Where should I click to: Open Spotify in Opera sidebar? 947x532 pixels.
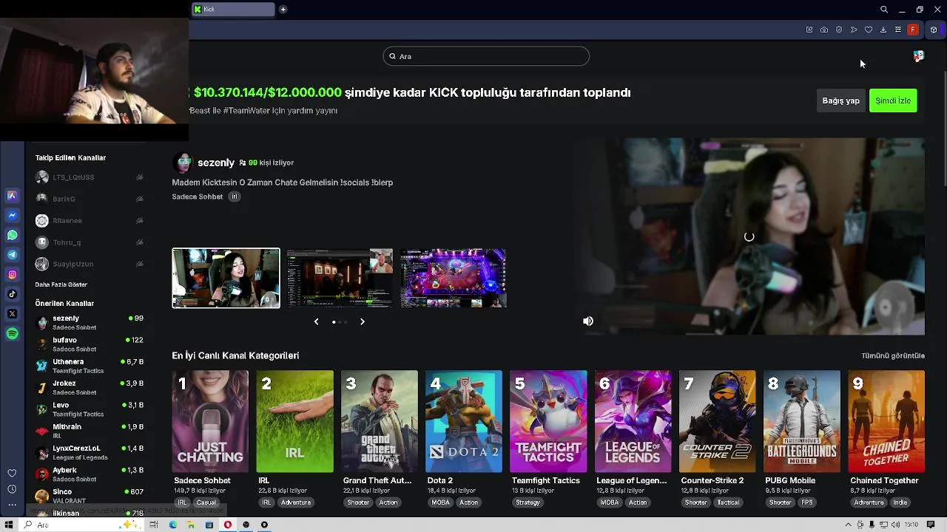[12, 334]
